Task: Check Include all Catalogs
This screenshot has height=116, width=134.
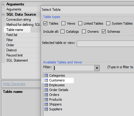Action: point(62,32)
